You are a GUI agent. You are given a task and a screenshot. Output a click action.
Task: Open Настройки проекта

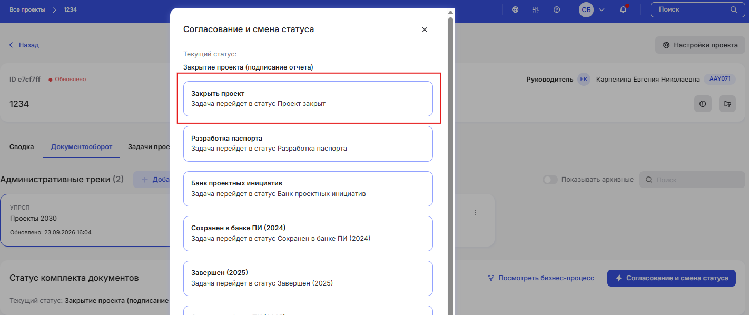tap(700, 45)
